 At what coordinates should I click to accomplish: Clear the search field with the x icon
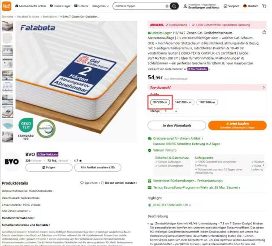coord(167,6)
